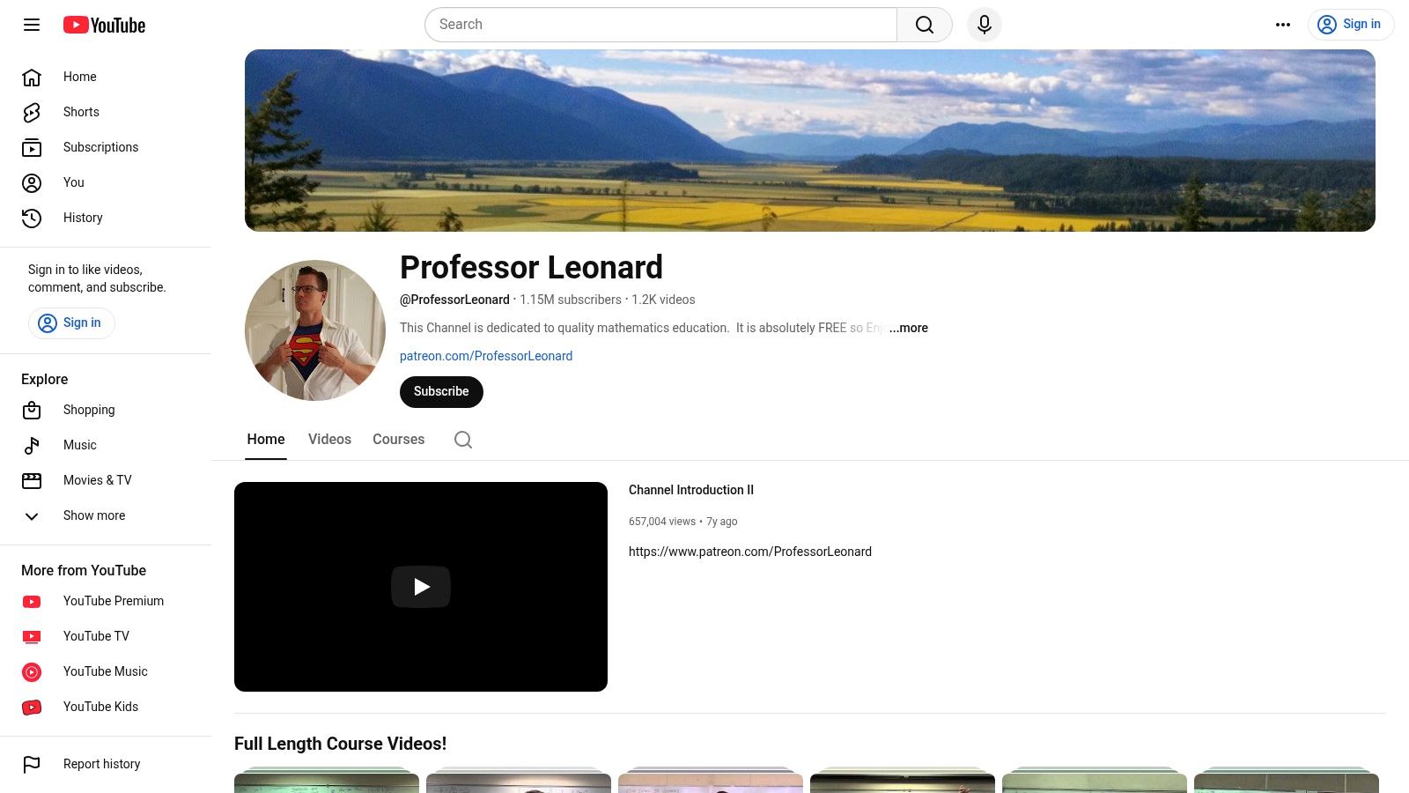The image size is (1409, 793).
Task: Click the Home sidebar icon
Action: (32, 78)
